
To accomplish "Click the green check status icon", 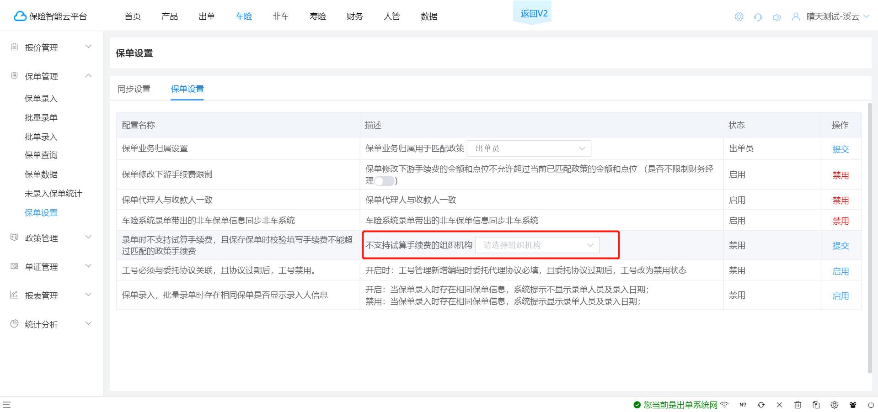I will [x=637, y=405].
